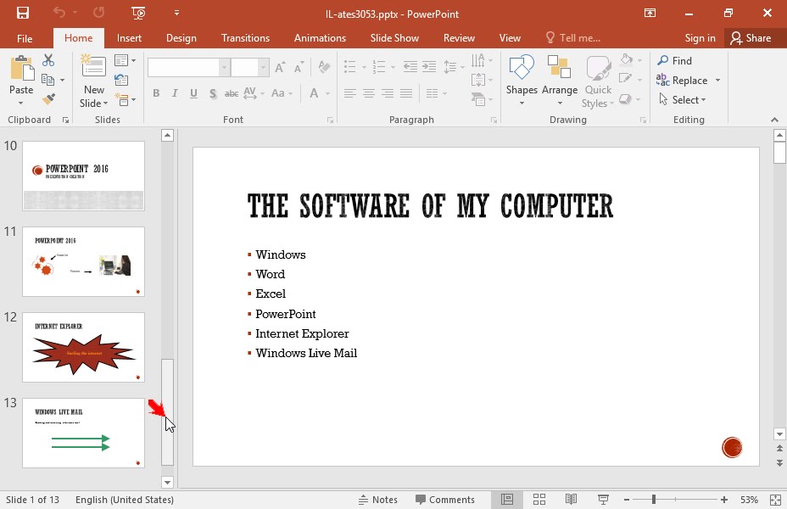Switch to the Design tab
This screenshot has height=509, width=787.
click(x=181, y=38)
